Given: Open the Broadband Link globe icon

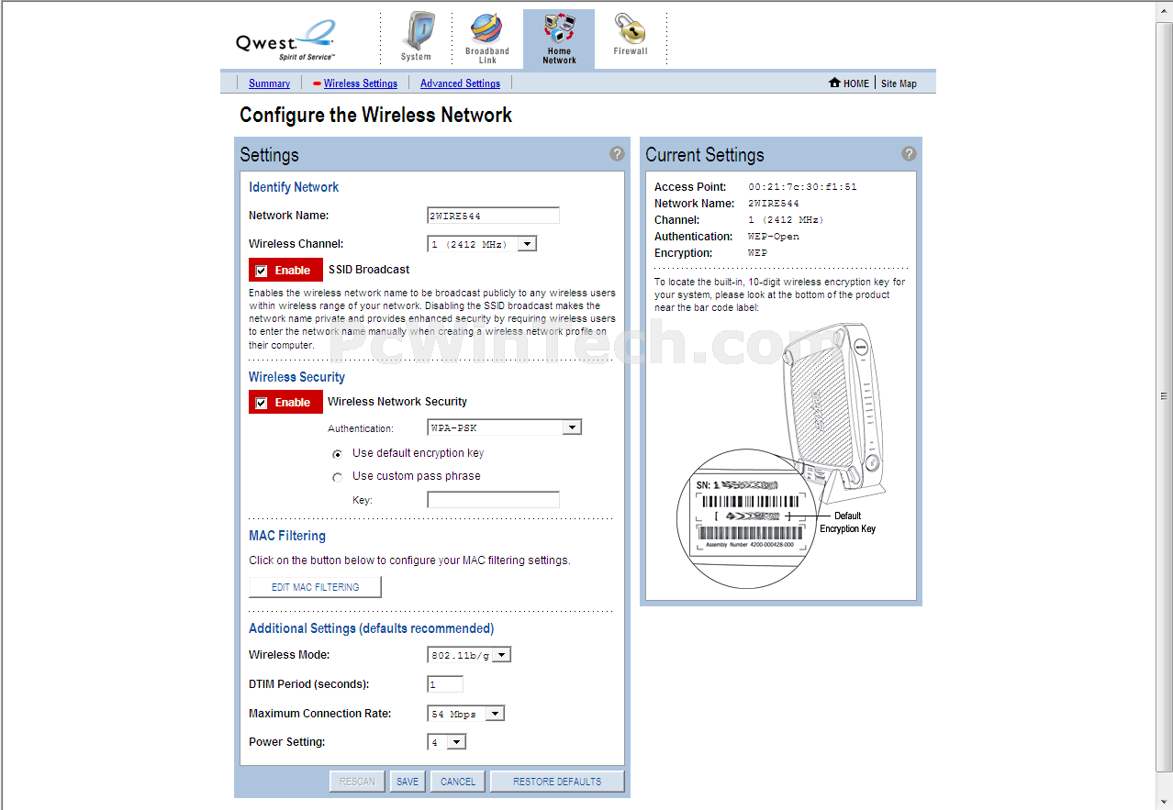Looking at the screenshot, I should pyautogui.click(x=486, y=29).
